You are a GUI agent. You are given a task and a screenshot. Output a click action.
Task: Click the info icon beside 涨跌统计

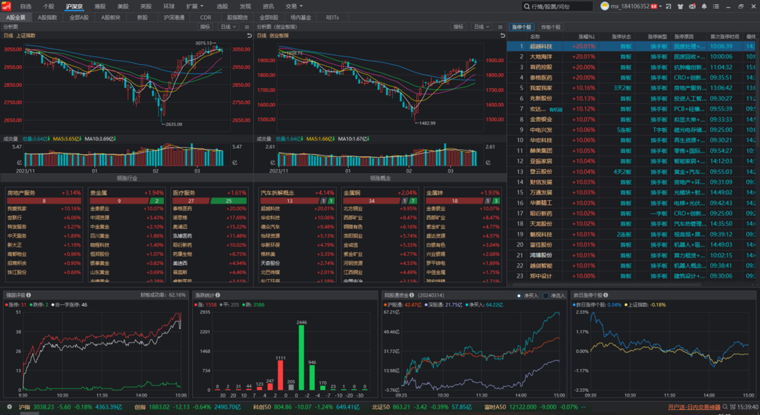point(218,295)
